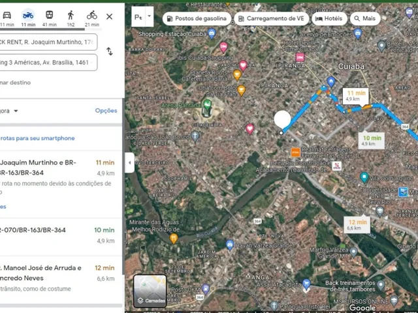Click the MS Cursos Online education pin
418x313 pixels.
[394, 301]
